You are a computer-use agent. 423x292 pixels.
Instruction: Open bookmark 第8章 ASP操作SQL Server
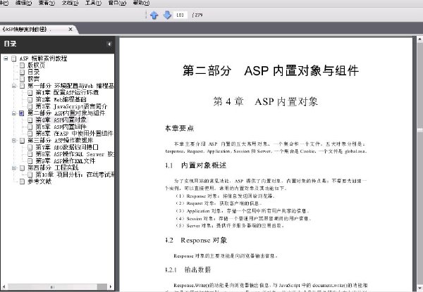tap(75, 154)
